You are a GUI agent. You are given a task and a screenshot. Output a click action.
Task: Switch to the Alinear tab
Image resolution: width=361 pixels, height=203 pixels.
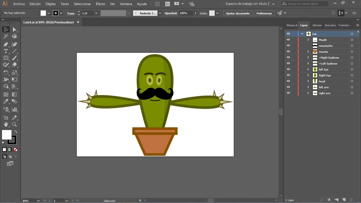(317, 25)
